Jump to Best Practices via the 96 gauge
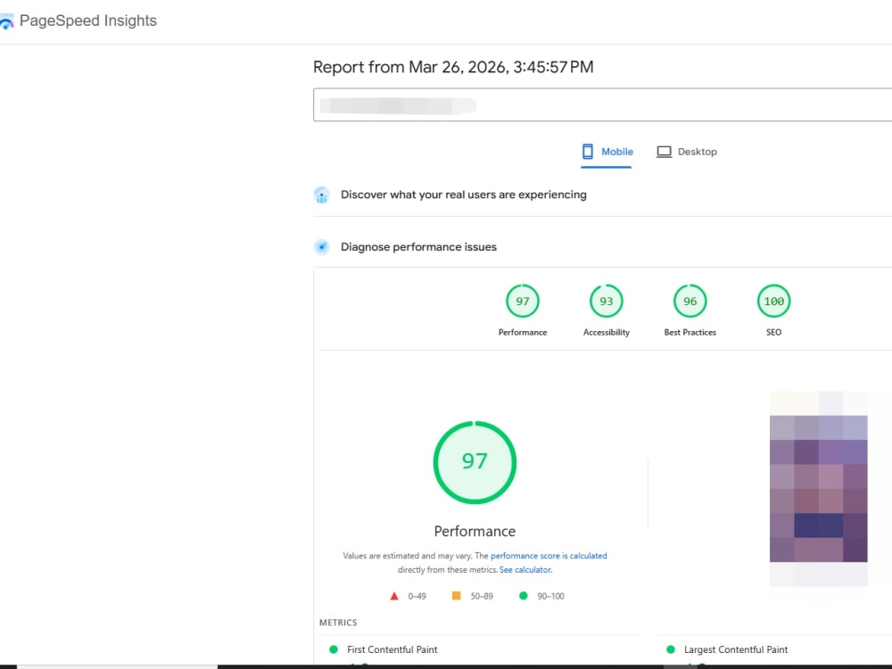892x669 pixels. pyautogui.click(x=690, y=301)
